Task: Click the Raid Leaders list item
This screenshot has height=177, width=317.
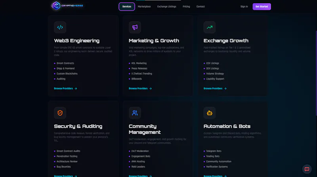Action: coord(138,167)
